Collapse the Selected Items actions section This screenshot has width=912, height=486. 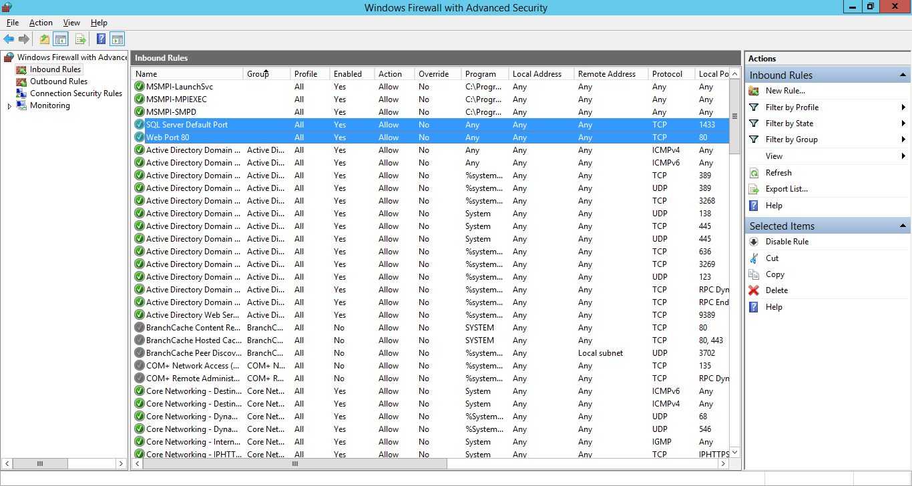(903, 226)
